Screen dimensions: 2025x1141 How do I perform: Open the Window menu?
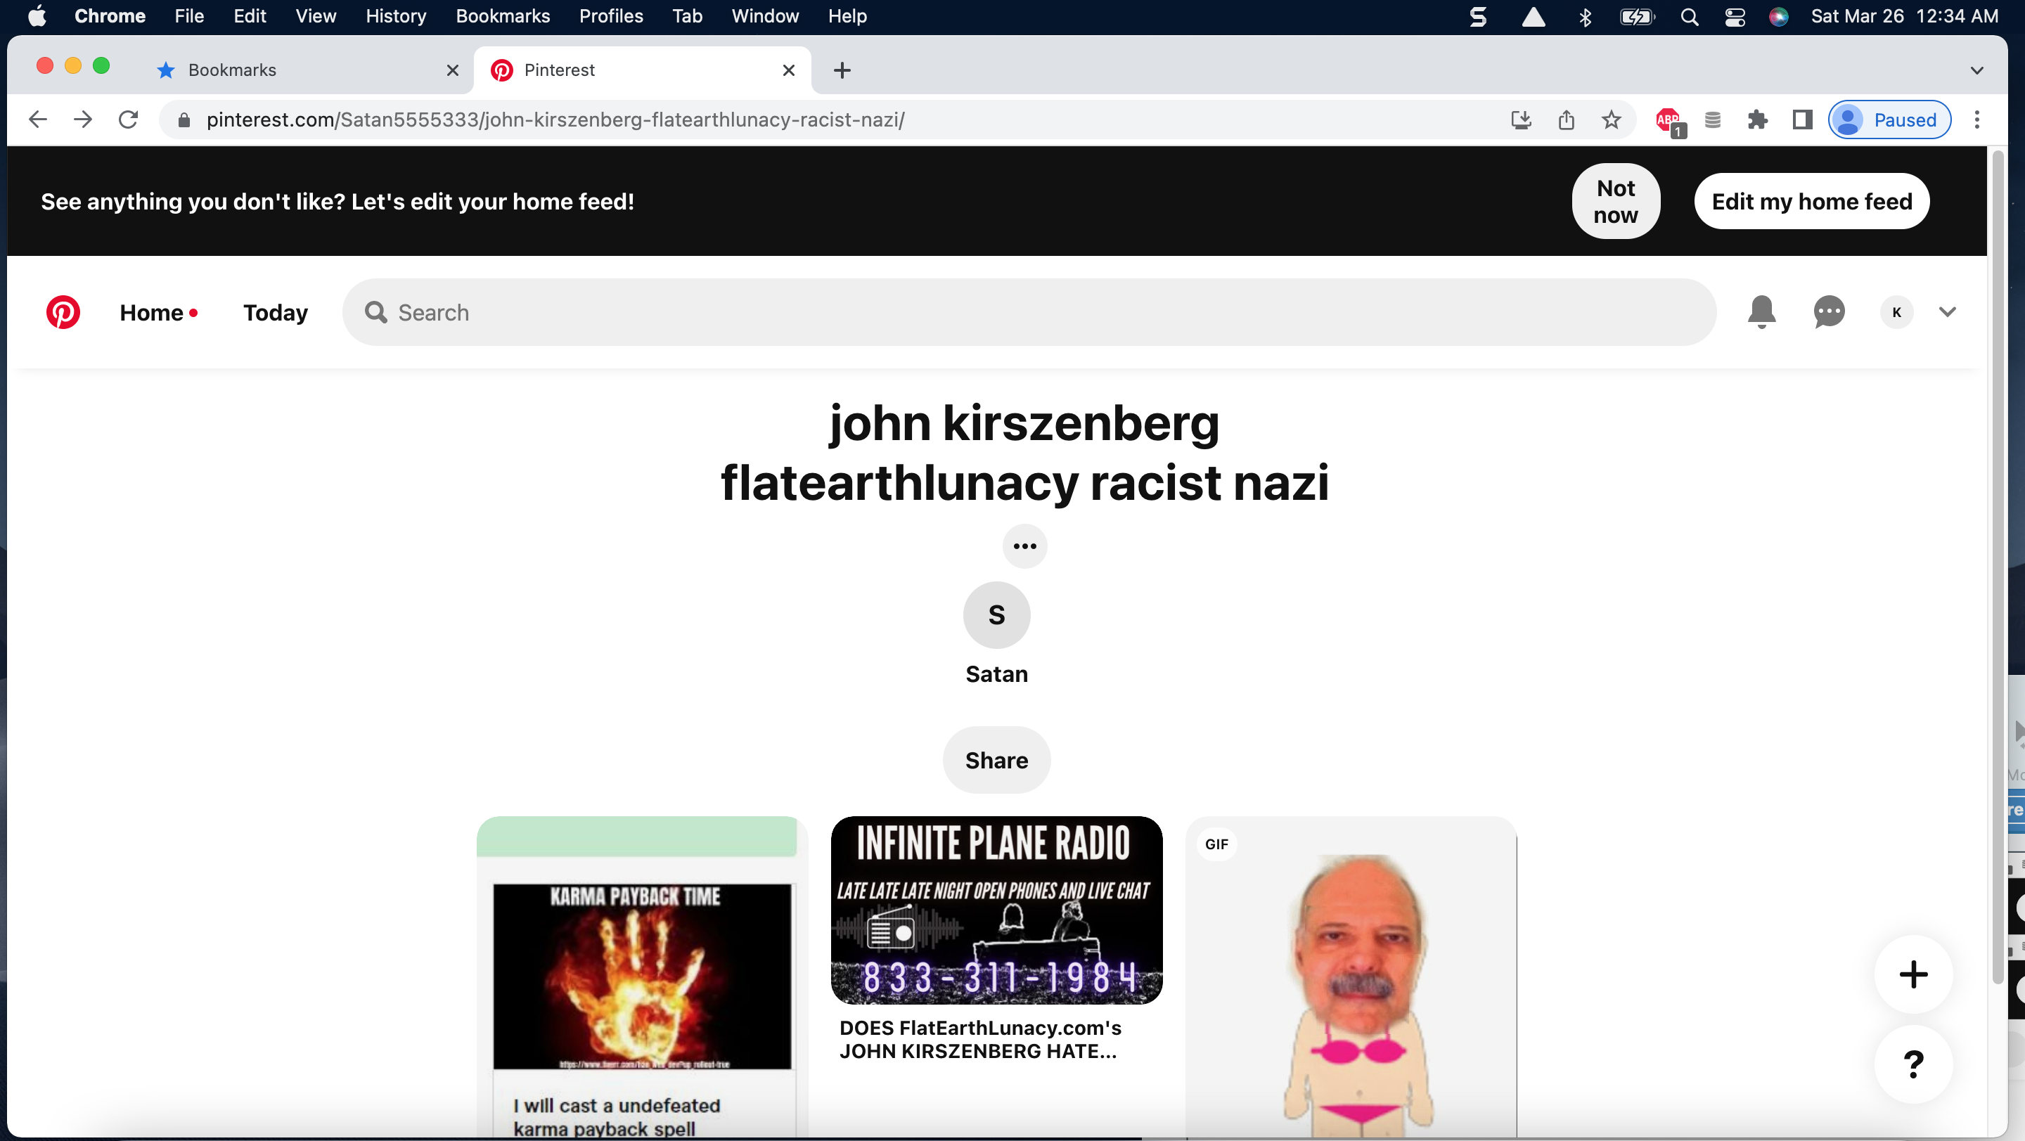click(x=764, y=15)
